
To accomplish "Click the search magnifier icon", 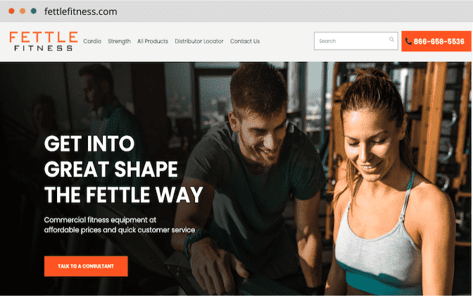I will pyautogui.click(x=391, y=39).
